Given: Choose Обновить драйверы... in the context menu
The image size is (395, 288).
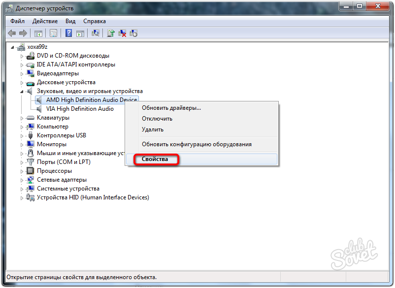Looking at the screenshot, I should coord(171,108).
